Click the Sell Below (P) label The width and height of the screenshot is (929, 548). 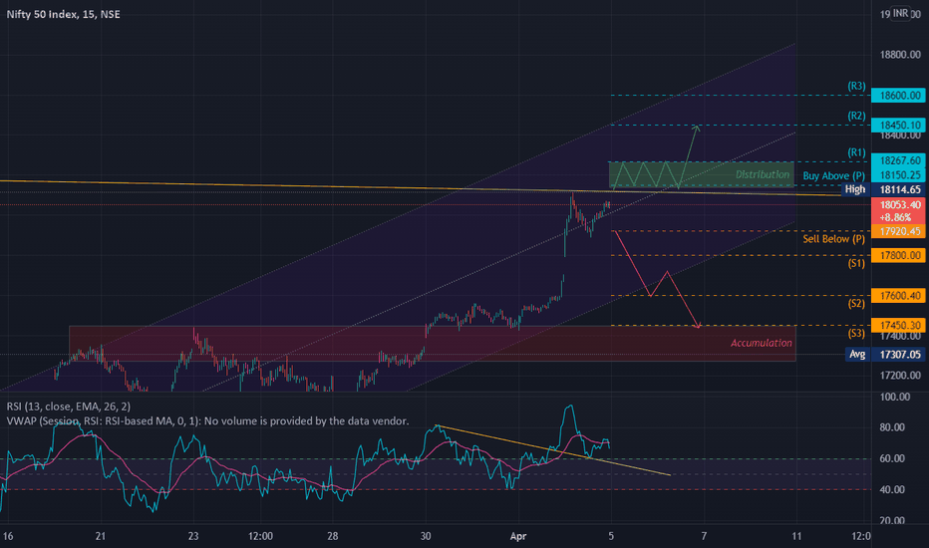click(x=833, y=239)
